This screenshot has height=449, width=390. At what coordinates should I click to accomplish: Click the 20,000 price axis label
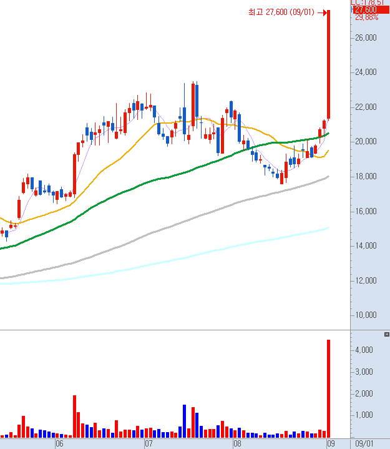coord(366,142)
